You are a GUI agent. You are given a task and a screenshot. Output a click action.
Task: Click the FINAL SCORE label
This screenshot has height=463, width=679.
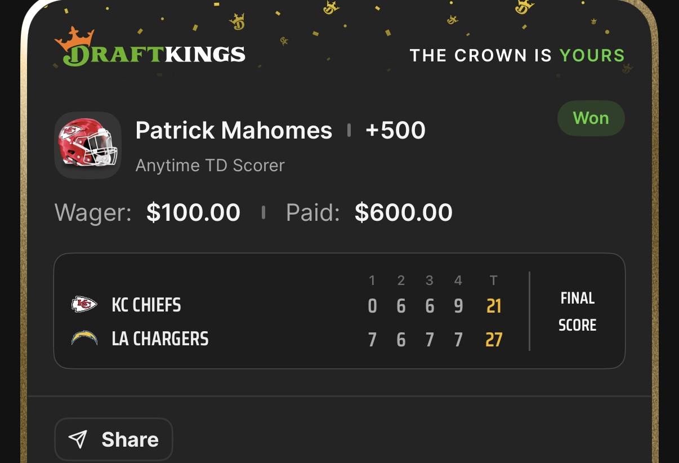577,311
